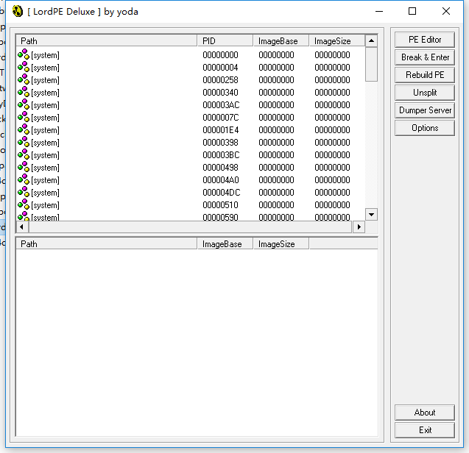Click module list ImageSize column header

281,244
